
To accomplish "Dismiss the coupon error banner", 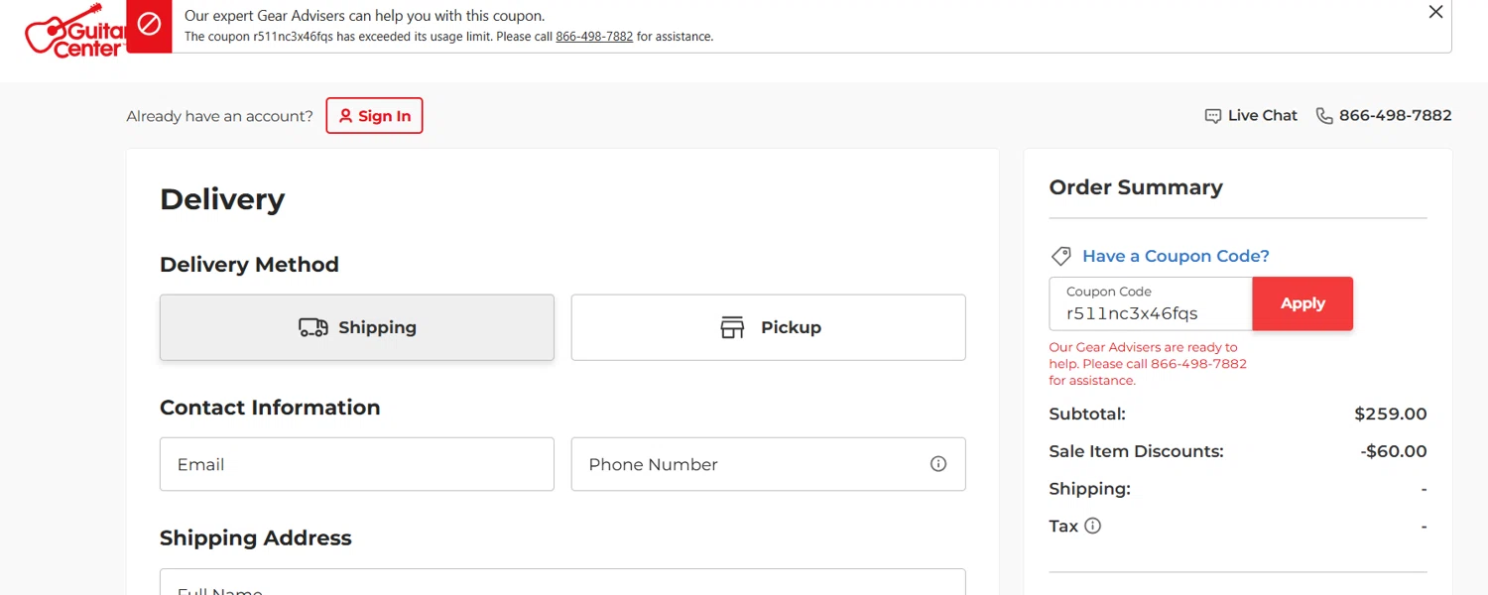I will click(x=1435, y=12).
